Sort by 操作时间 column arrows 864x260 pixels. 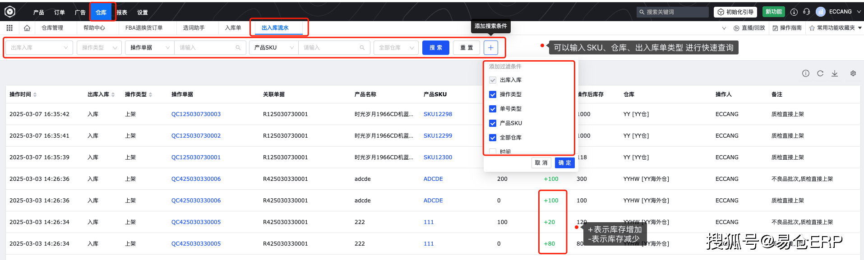[x=35, y=94]
